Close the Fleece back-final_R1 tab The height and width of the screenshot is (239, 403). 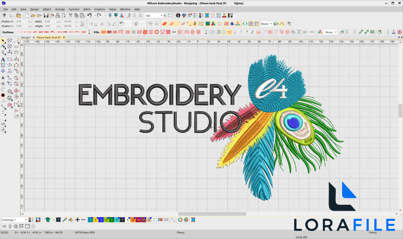pyautogui.click(x=64, y=37)
